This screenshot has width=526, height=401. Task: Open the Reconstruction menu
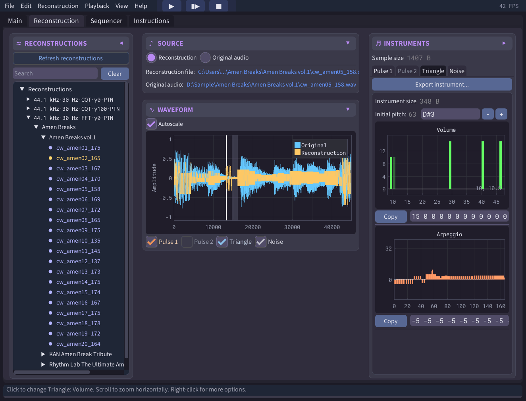[58, 6]
